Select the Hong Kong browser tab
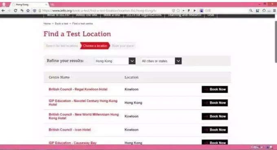This screenshot has height=150, width=277. point(29,4)
